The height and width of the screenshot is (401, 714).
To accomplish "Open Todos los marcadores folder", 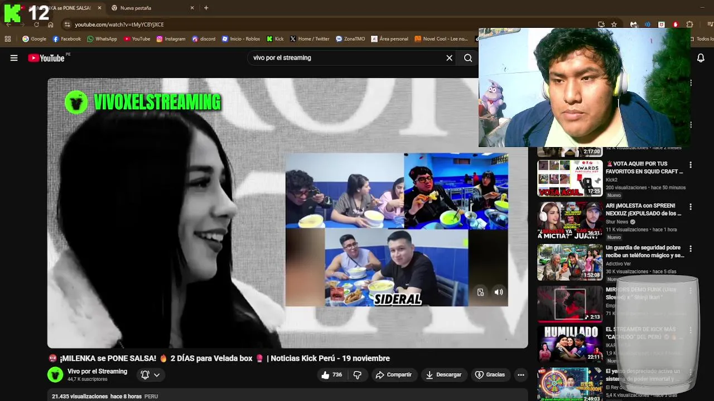I will [702, 39].
